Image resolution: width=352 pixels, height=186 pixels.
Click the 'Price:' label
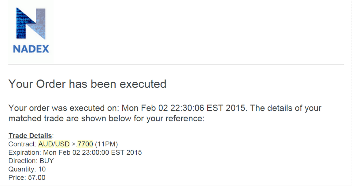[17, 178]
